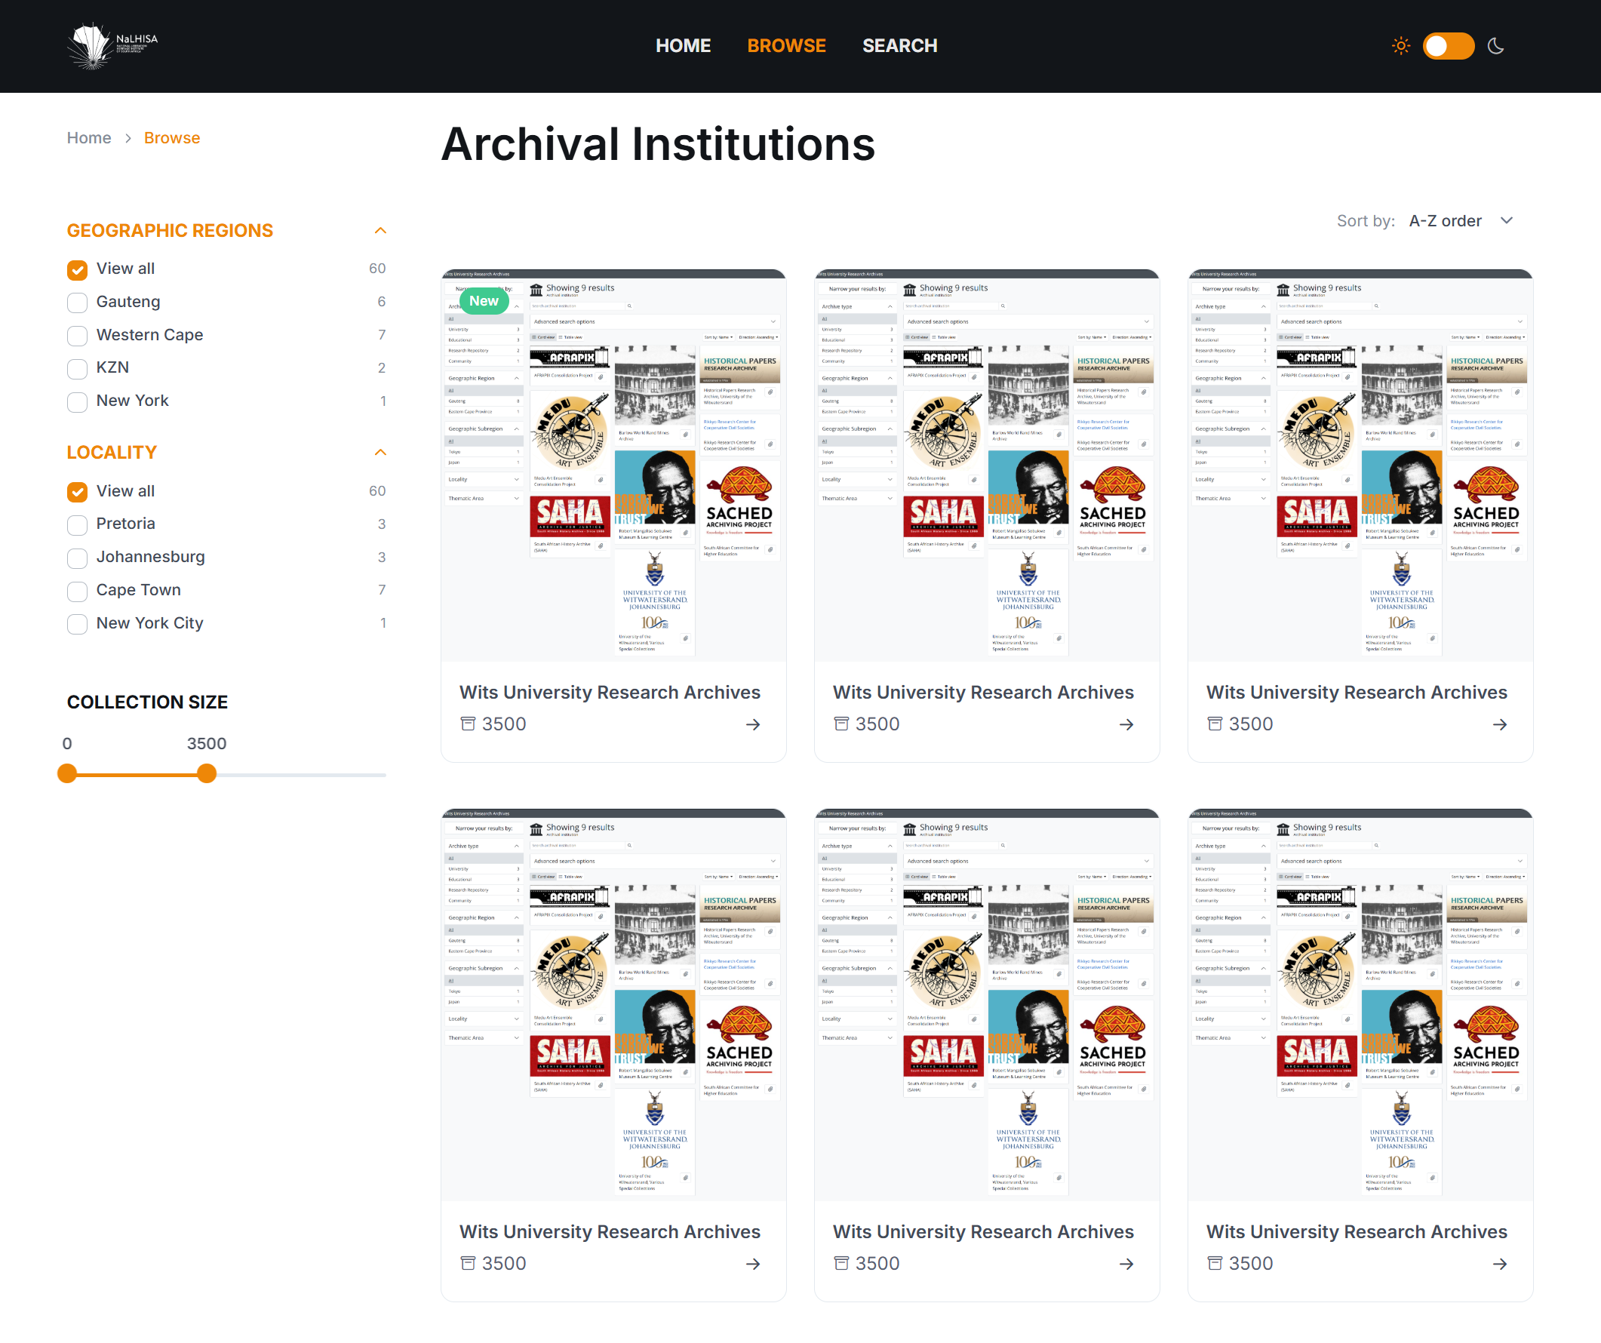The width and height of the screenshot is (1601, 1343).
Task: Collapse the Locality filter section
Action: click(x=380, y=453)
